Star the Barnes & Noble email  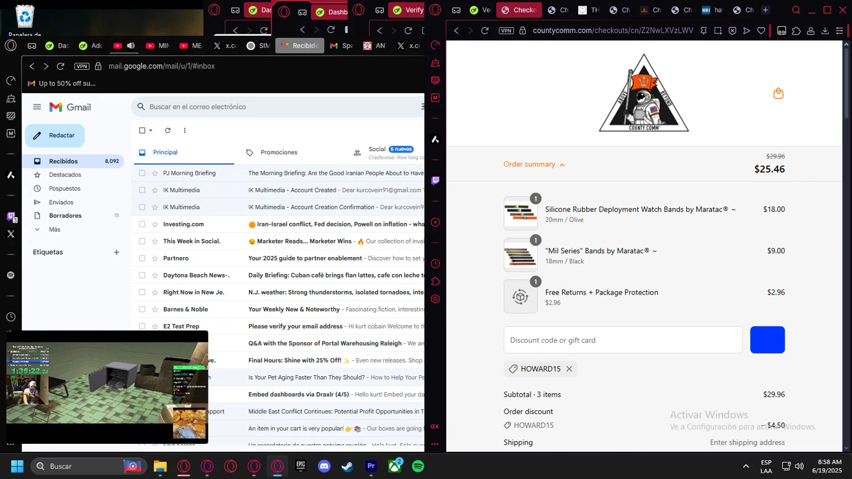coord(154,309)
